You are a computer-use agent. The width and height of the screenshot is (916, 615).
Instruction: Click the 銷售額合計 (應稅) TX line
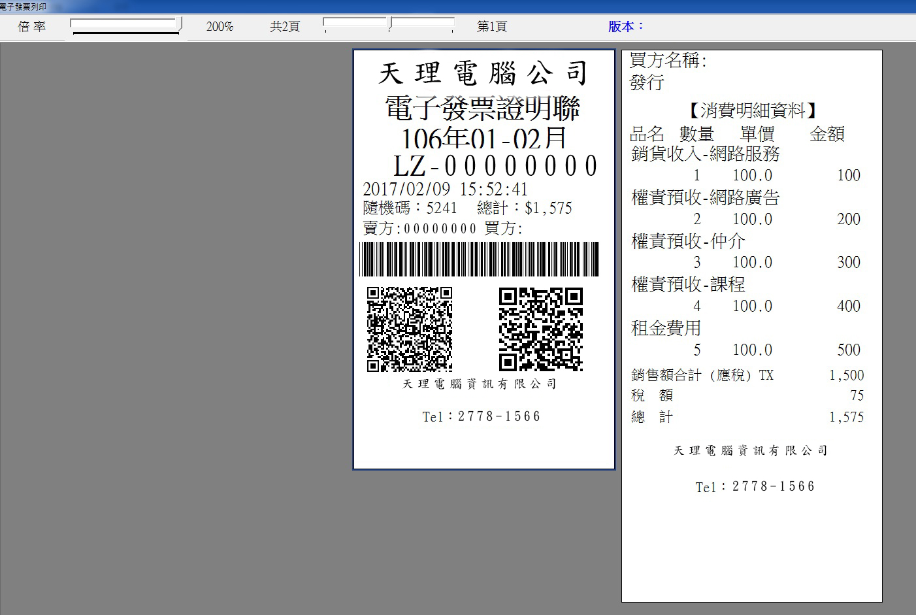coord(702,375)
